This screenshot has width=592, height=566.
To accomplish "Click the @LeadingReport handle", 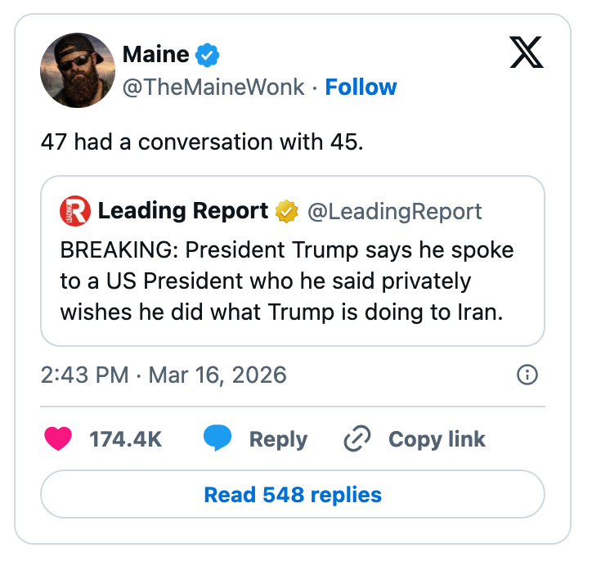I will 394,212.
